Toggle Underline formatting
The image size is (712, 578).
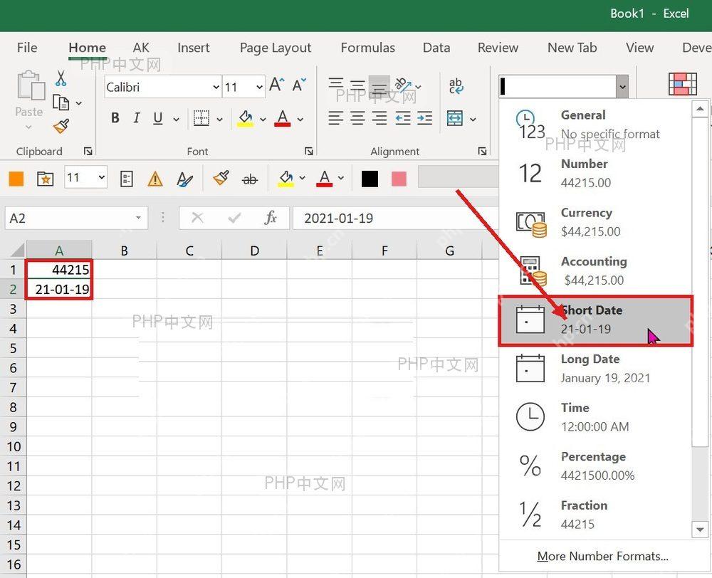tap(158, 118)
